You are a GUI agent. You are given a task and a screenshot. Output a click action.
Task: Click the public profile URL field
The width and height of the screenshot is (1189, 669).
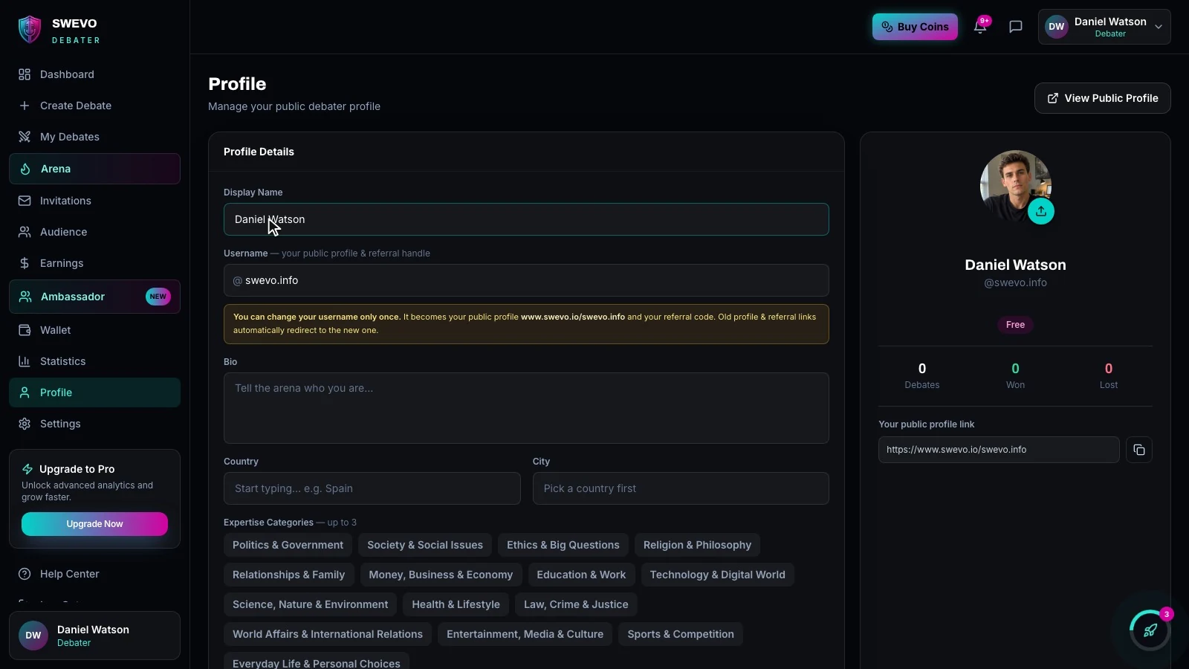click(999, 450)
